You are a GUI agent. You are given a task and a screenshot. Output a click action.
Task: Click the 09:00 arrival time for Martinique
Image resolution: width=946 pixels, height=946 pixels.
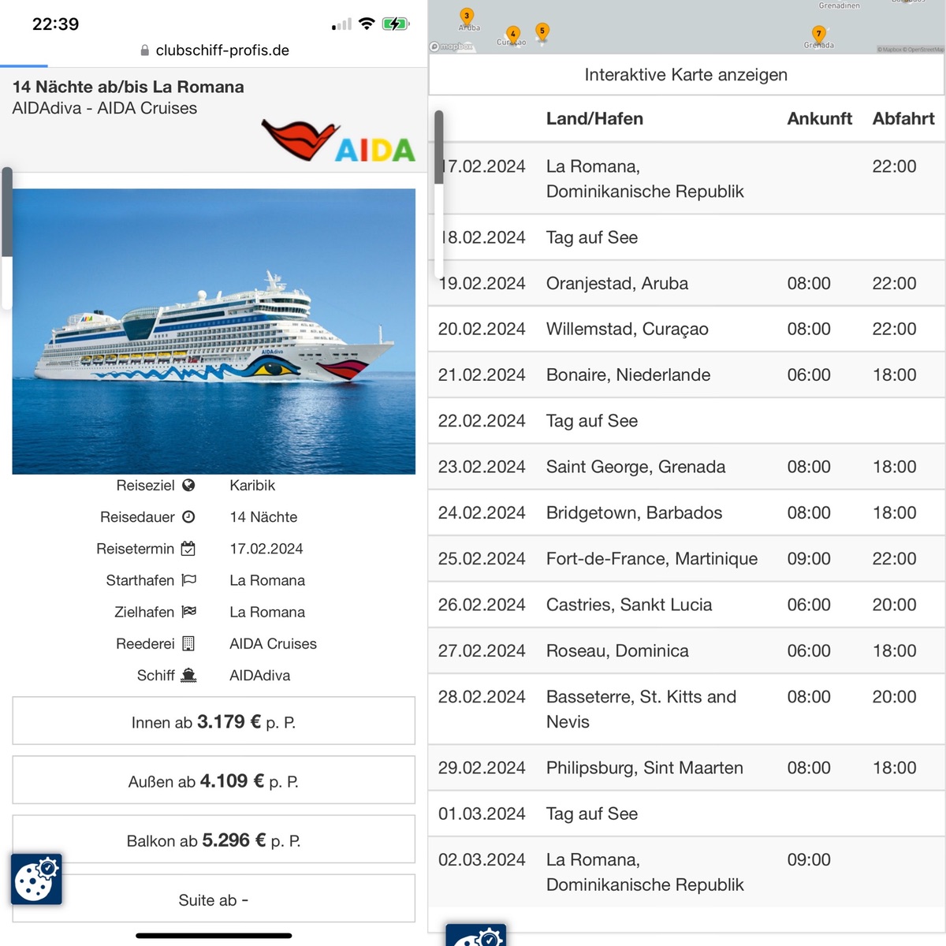pos(809,559)
